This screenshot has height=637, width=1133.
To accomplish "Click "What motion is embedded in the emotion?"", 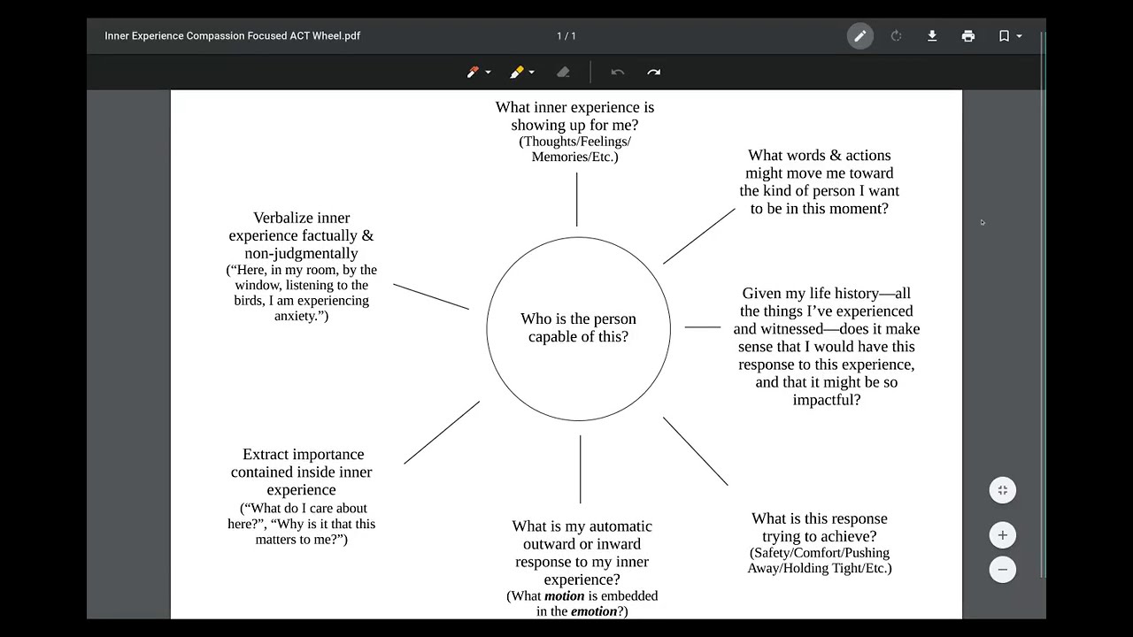I will click(x=582, y=603).
